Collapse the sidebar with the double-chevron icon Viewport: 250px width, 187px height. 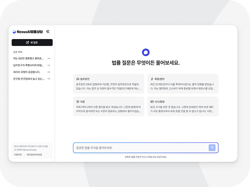(x=48, y=31)
